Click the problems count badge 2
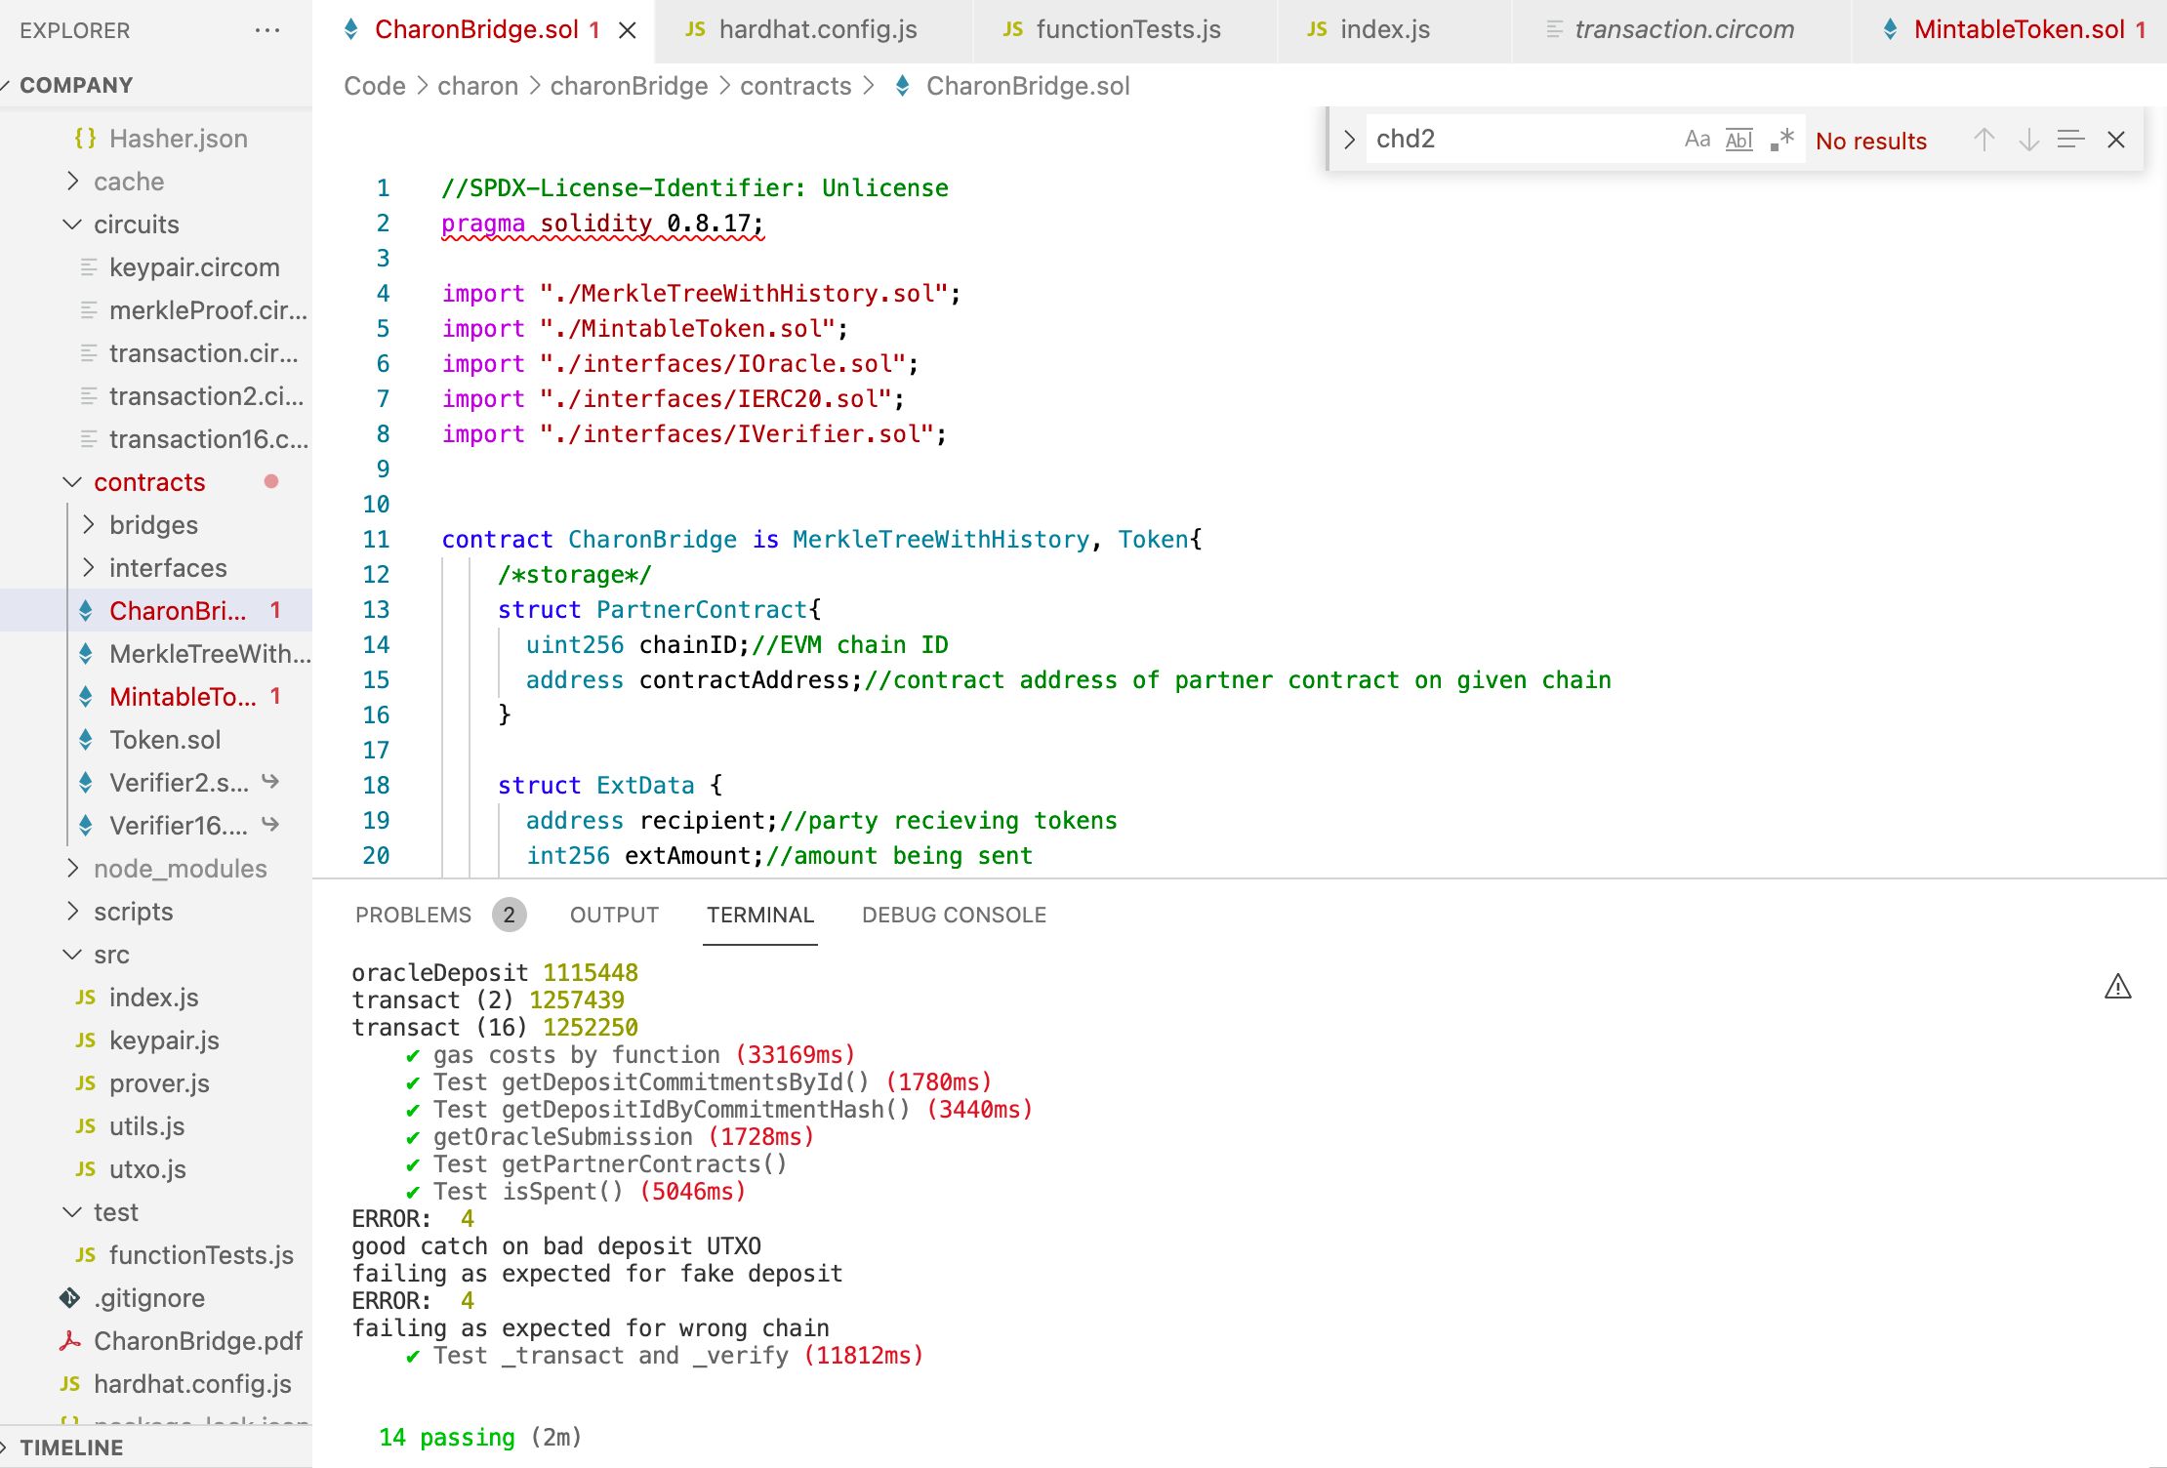This screenshot has width=2167, height=1468. [509, 916]
